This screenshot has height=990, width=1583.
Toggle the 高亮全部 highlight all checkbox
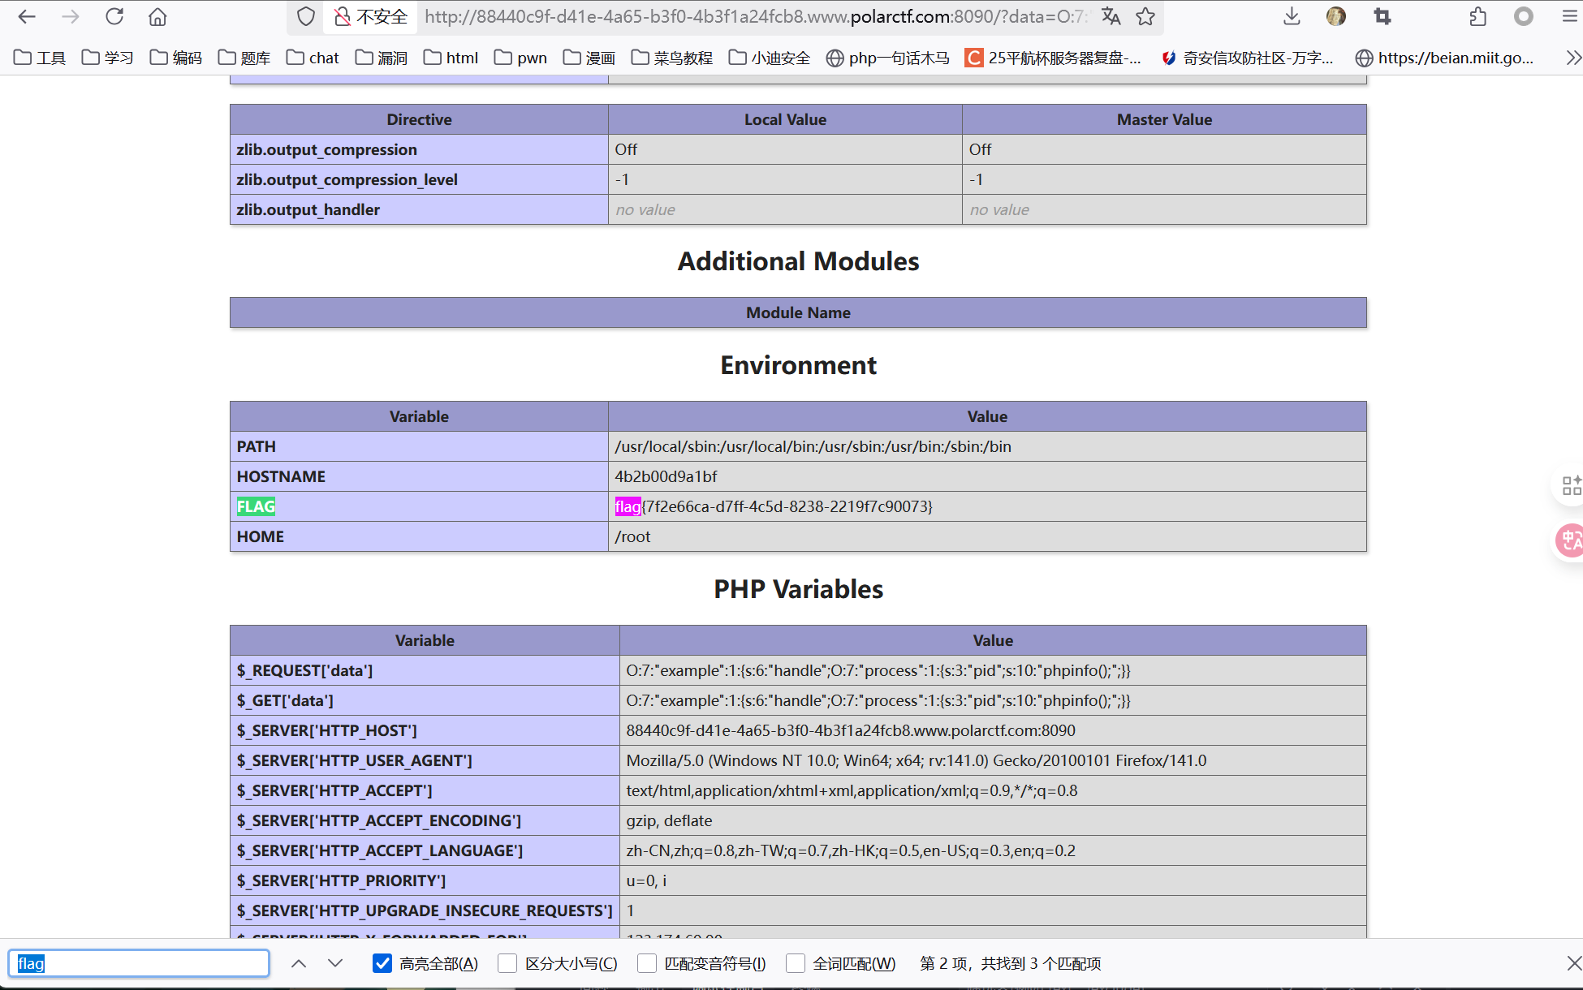[382, 963]
